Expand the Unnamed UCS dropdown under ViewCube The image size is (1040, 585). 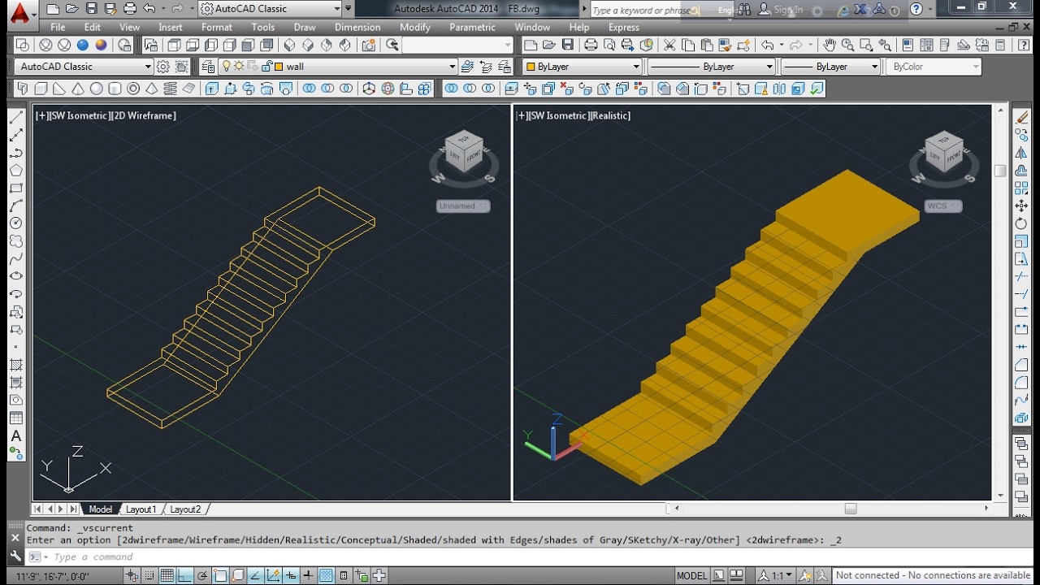tap(463, 206)
